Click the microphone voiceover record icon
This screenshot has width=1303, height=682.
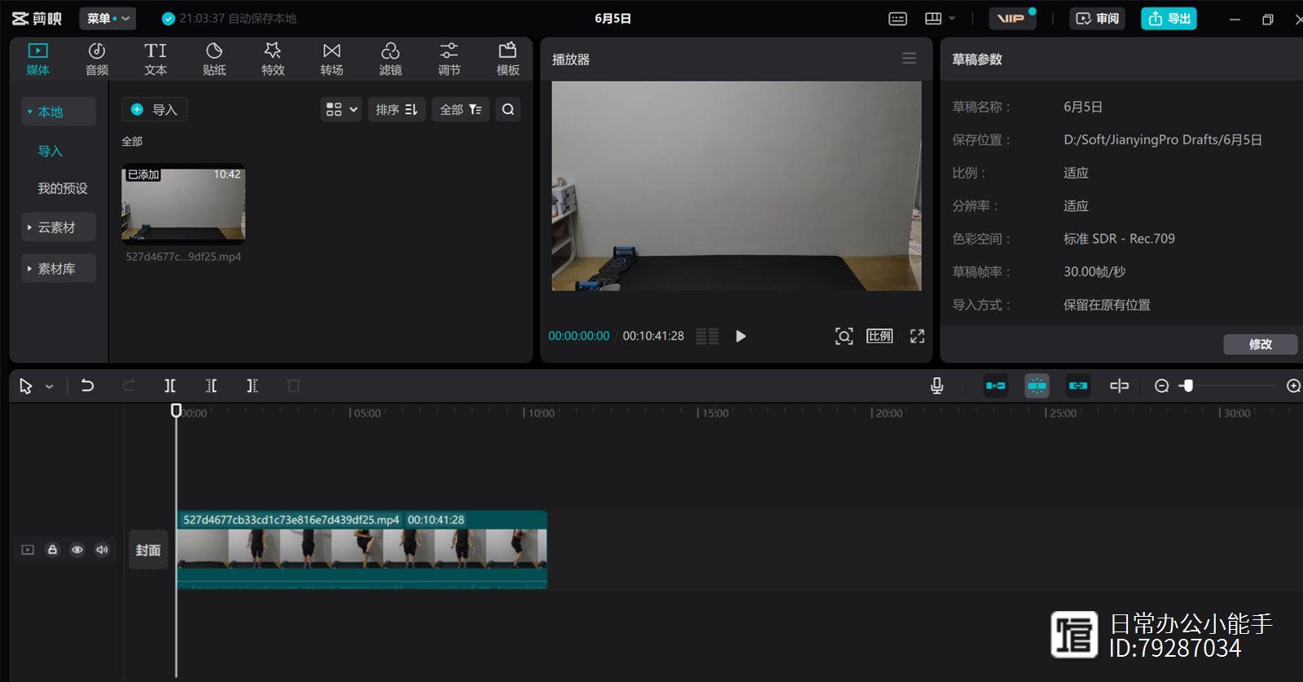[x=937, y=385]
